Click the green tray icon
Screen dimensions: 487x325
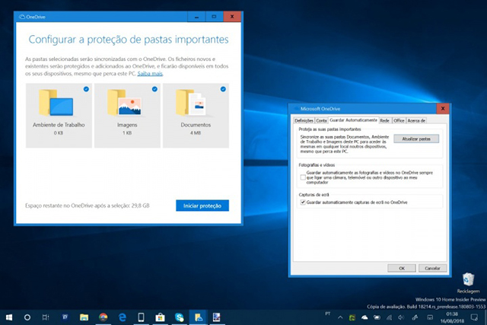point(352,317)
